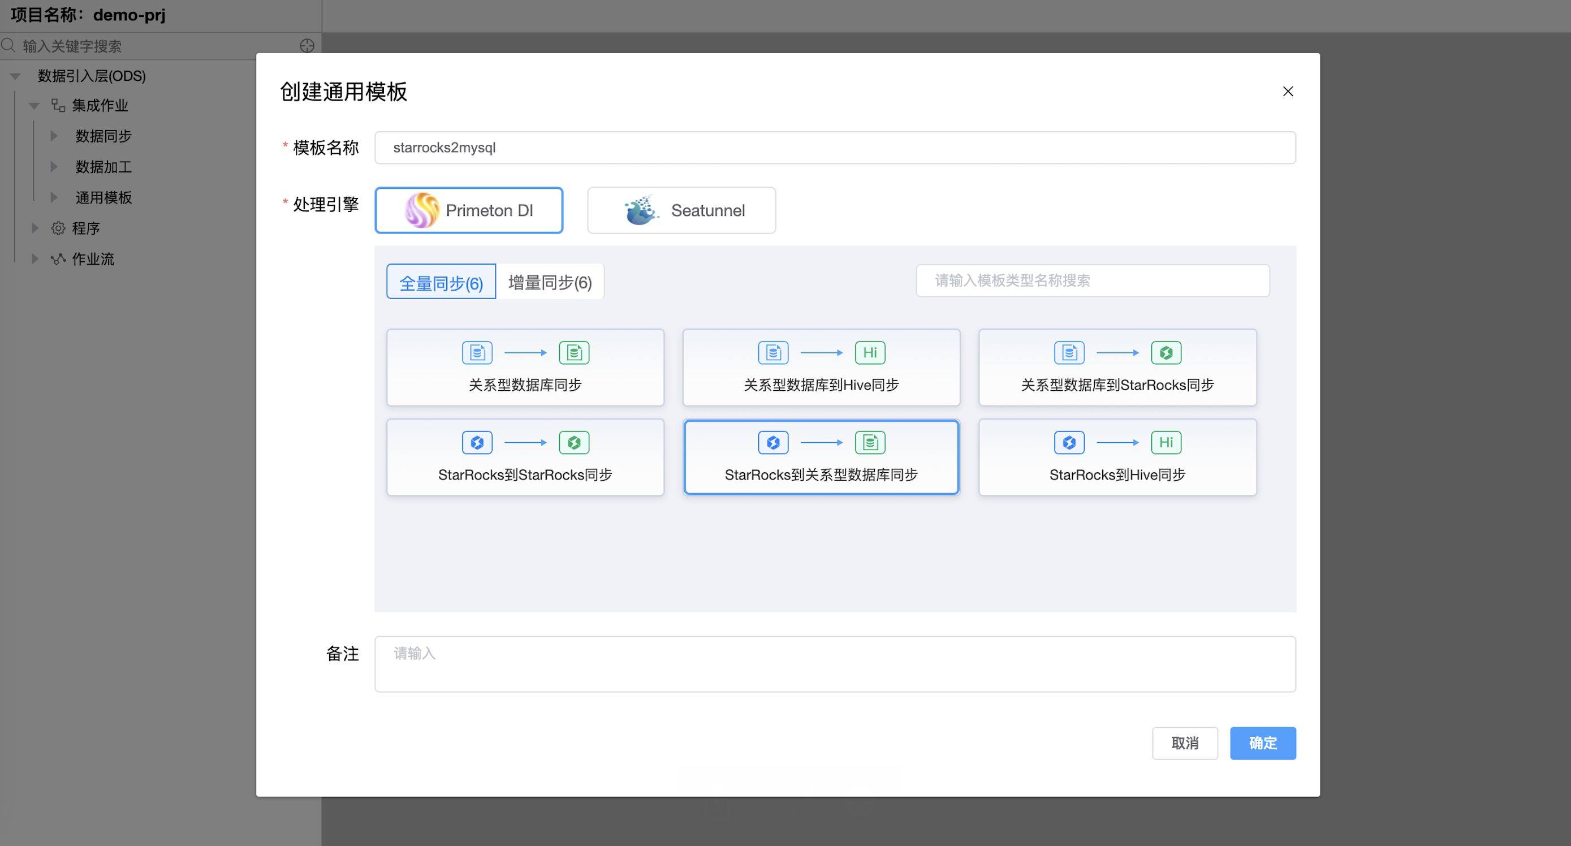Click the Seatunnel logo icon

640,210
